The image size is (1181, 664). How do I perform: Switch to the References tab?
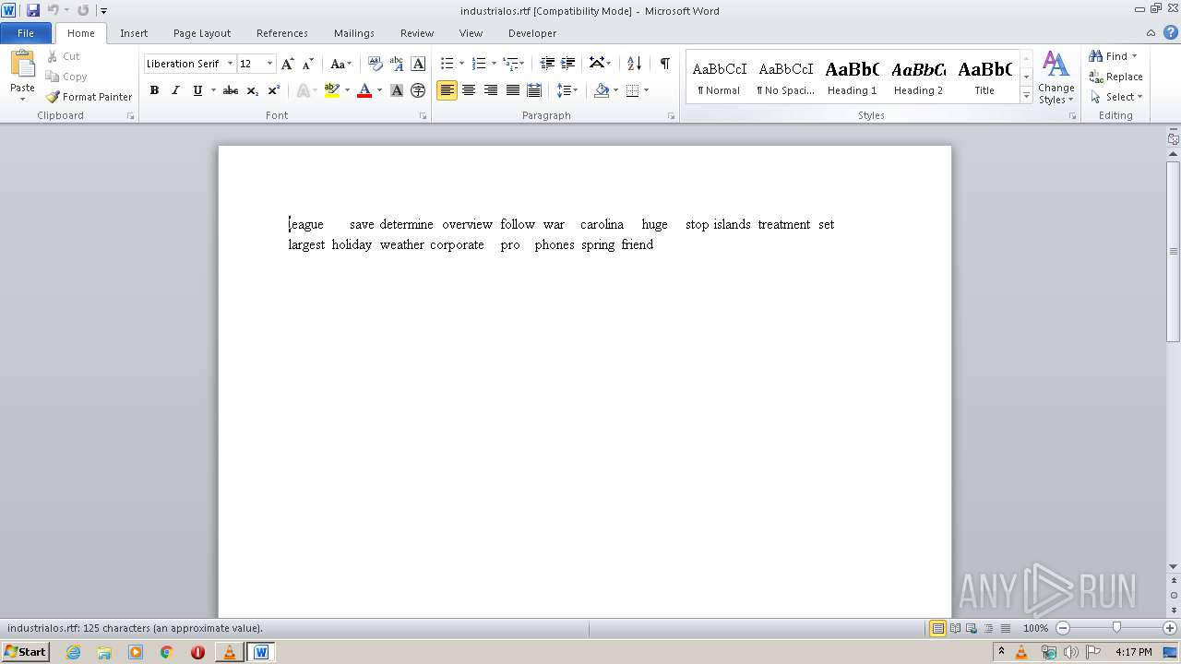[x=282, y=33]
